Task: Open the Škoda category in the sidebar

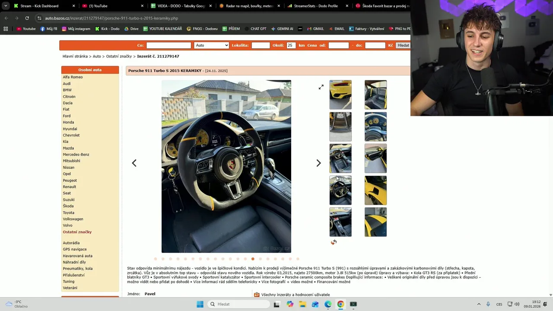Action: [x=68, y=206]
